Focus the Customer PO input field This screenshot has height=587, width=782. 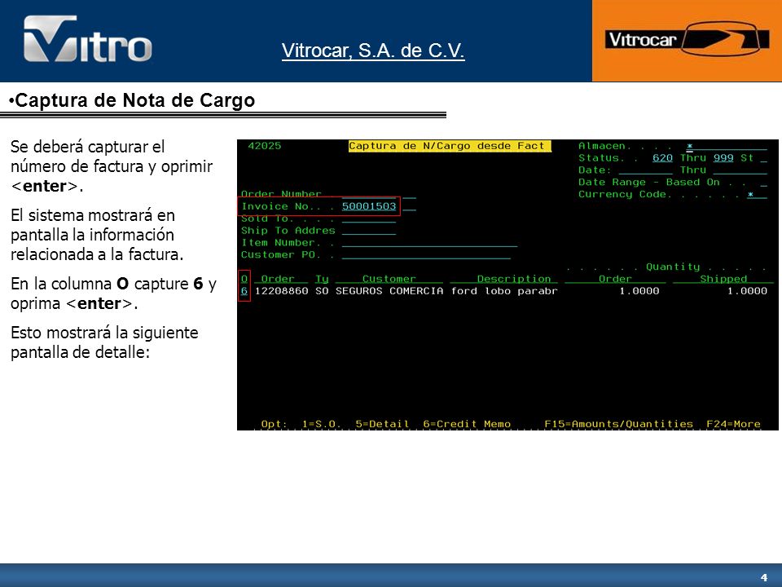[426, 255]
